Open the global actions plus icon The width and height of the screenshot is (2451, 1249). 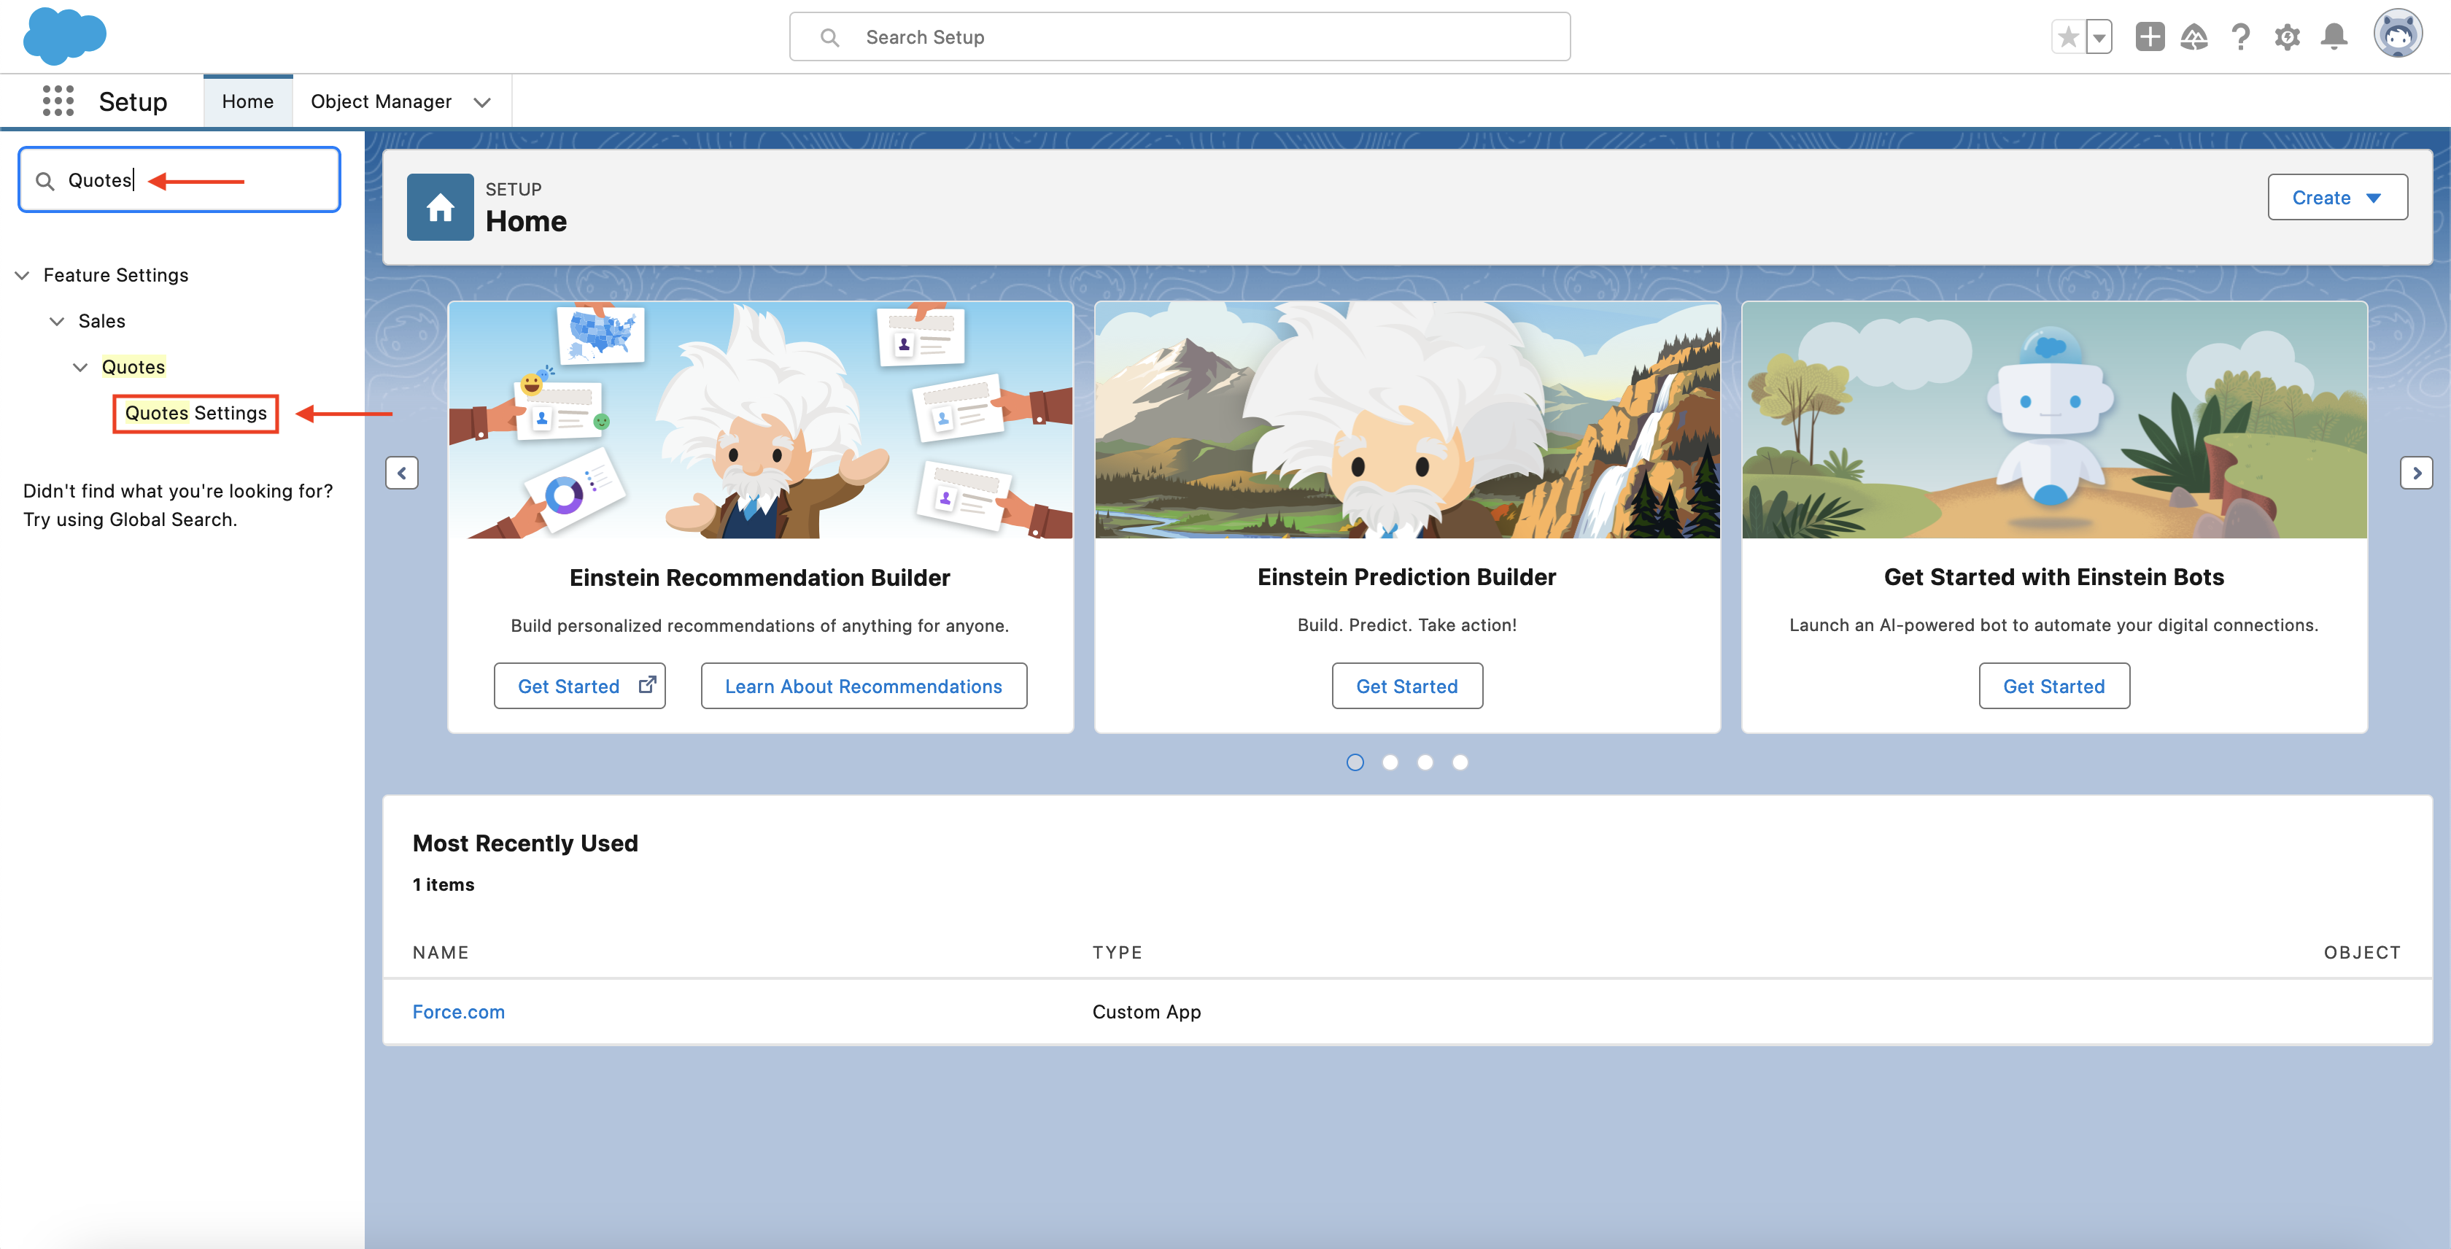click(2150, 37)
